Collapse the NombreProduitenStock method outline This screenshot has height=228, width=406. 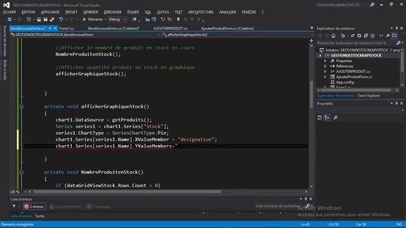point(22,172)
